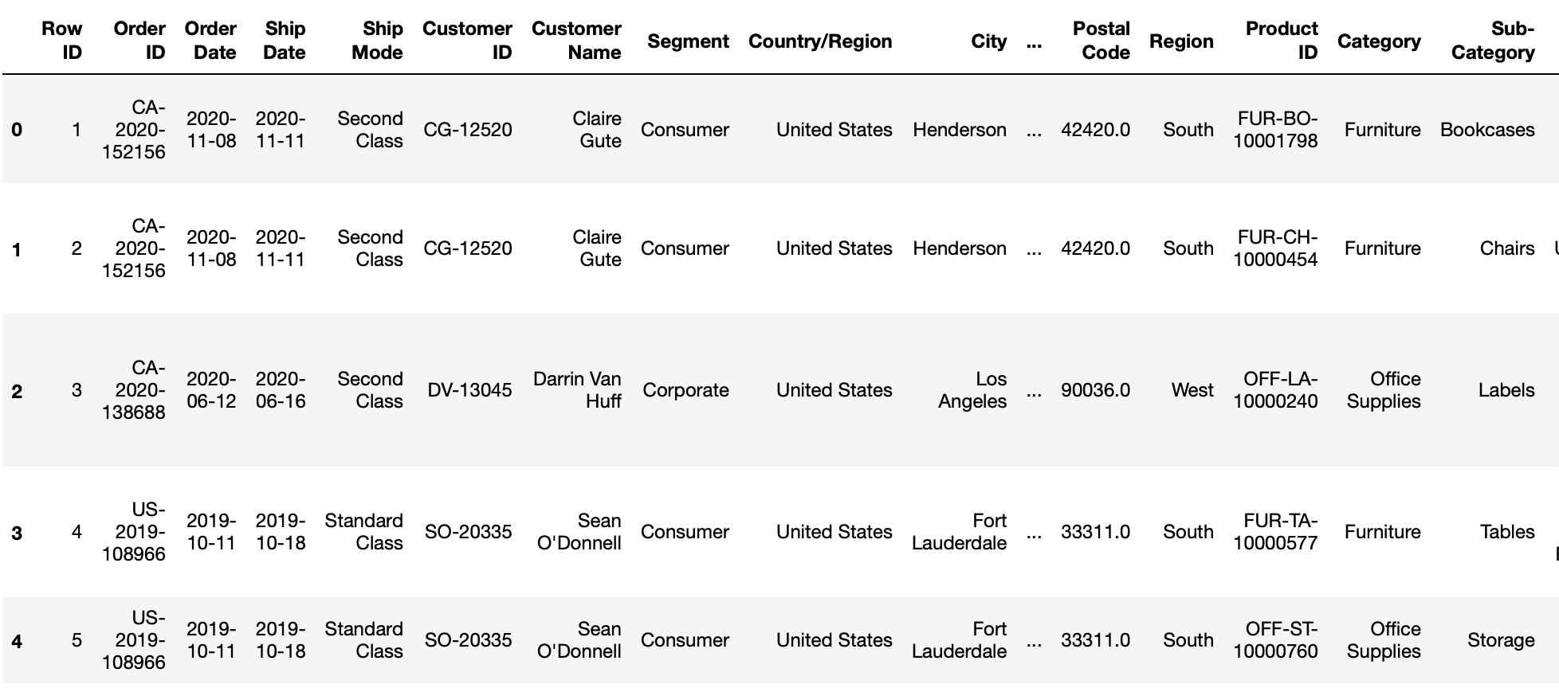Select the Storage sub-category cell

coord(1501,640)
